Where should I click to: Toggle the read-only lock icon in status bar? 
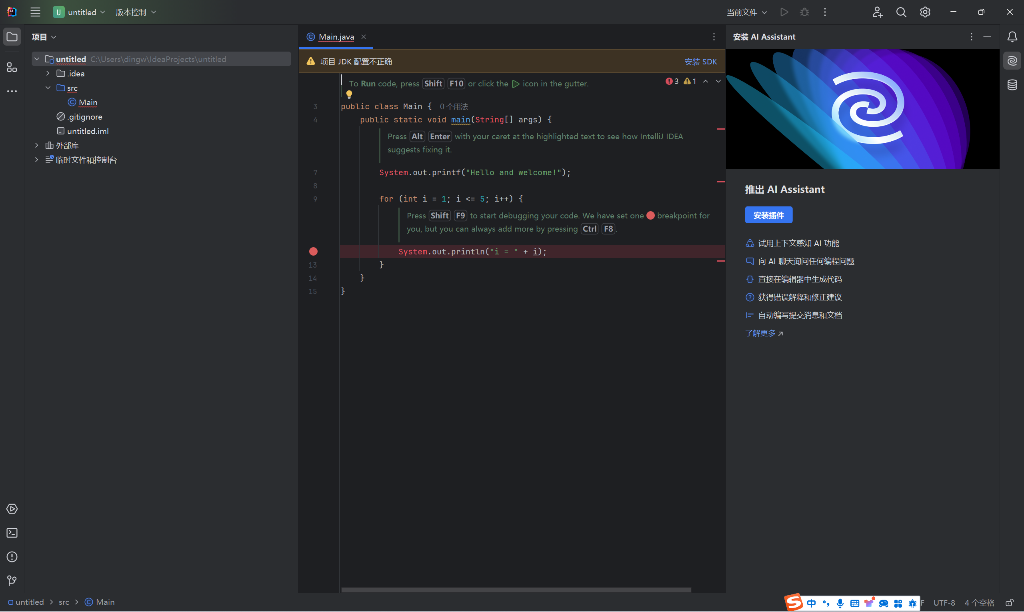[x=1009, y=602]
